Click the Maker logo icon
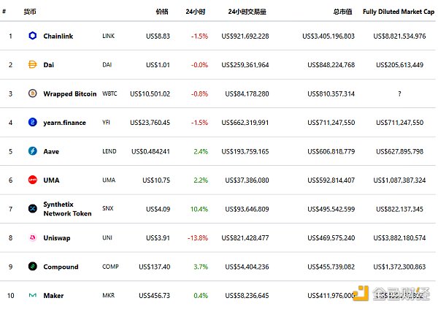This screenshot has height=309, width=438. [32, 296]
